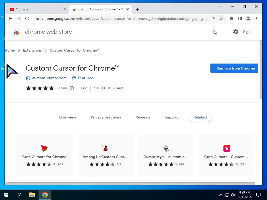Click the Among Us Custom Curs... title
The width and height of the screenshot is (267, 200).
click(x=105, y=157)
